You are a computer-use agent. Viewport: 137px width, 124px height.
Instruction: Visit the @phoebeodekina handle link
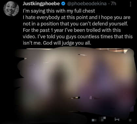coord(87,4)
